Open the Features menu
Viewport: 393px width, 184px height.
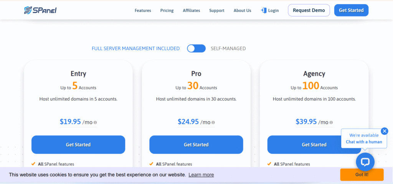point(143,11)
